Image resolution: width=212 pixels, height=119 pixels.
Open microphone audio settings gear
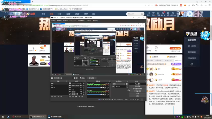click(x=108, y=88)
